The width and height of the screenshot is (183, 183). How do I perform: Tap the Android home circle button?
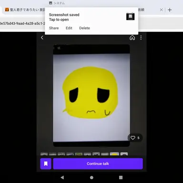click(x=91, y=177)
